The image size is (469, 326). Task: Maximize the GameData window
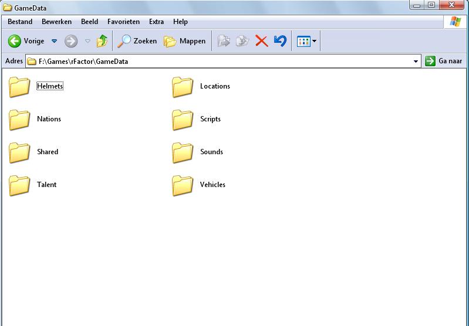pyautogui.click(x=431, y=5)
